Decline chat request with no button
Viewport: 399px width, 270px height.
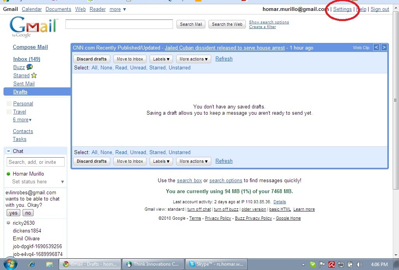pos(28,213)
